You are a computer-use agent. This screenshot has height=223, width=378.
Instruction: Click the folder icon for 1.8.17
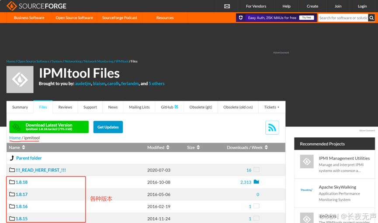pyautogui.click(x=12, y=194)
